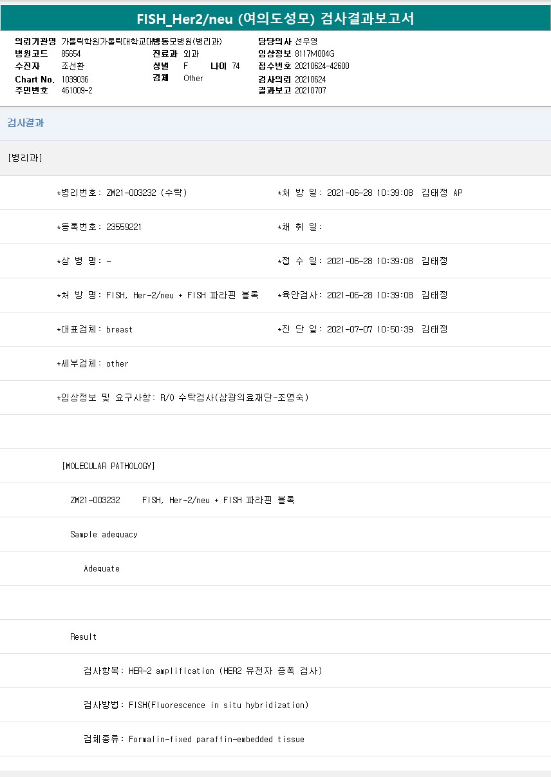Image resolution: width=551 pixels, height=777 pixels.
Task: Select 임상정보 value 8117M004G
Action: 315,53
